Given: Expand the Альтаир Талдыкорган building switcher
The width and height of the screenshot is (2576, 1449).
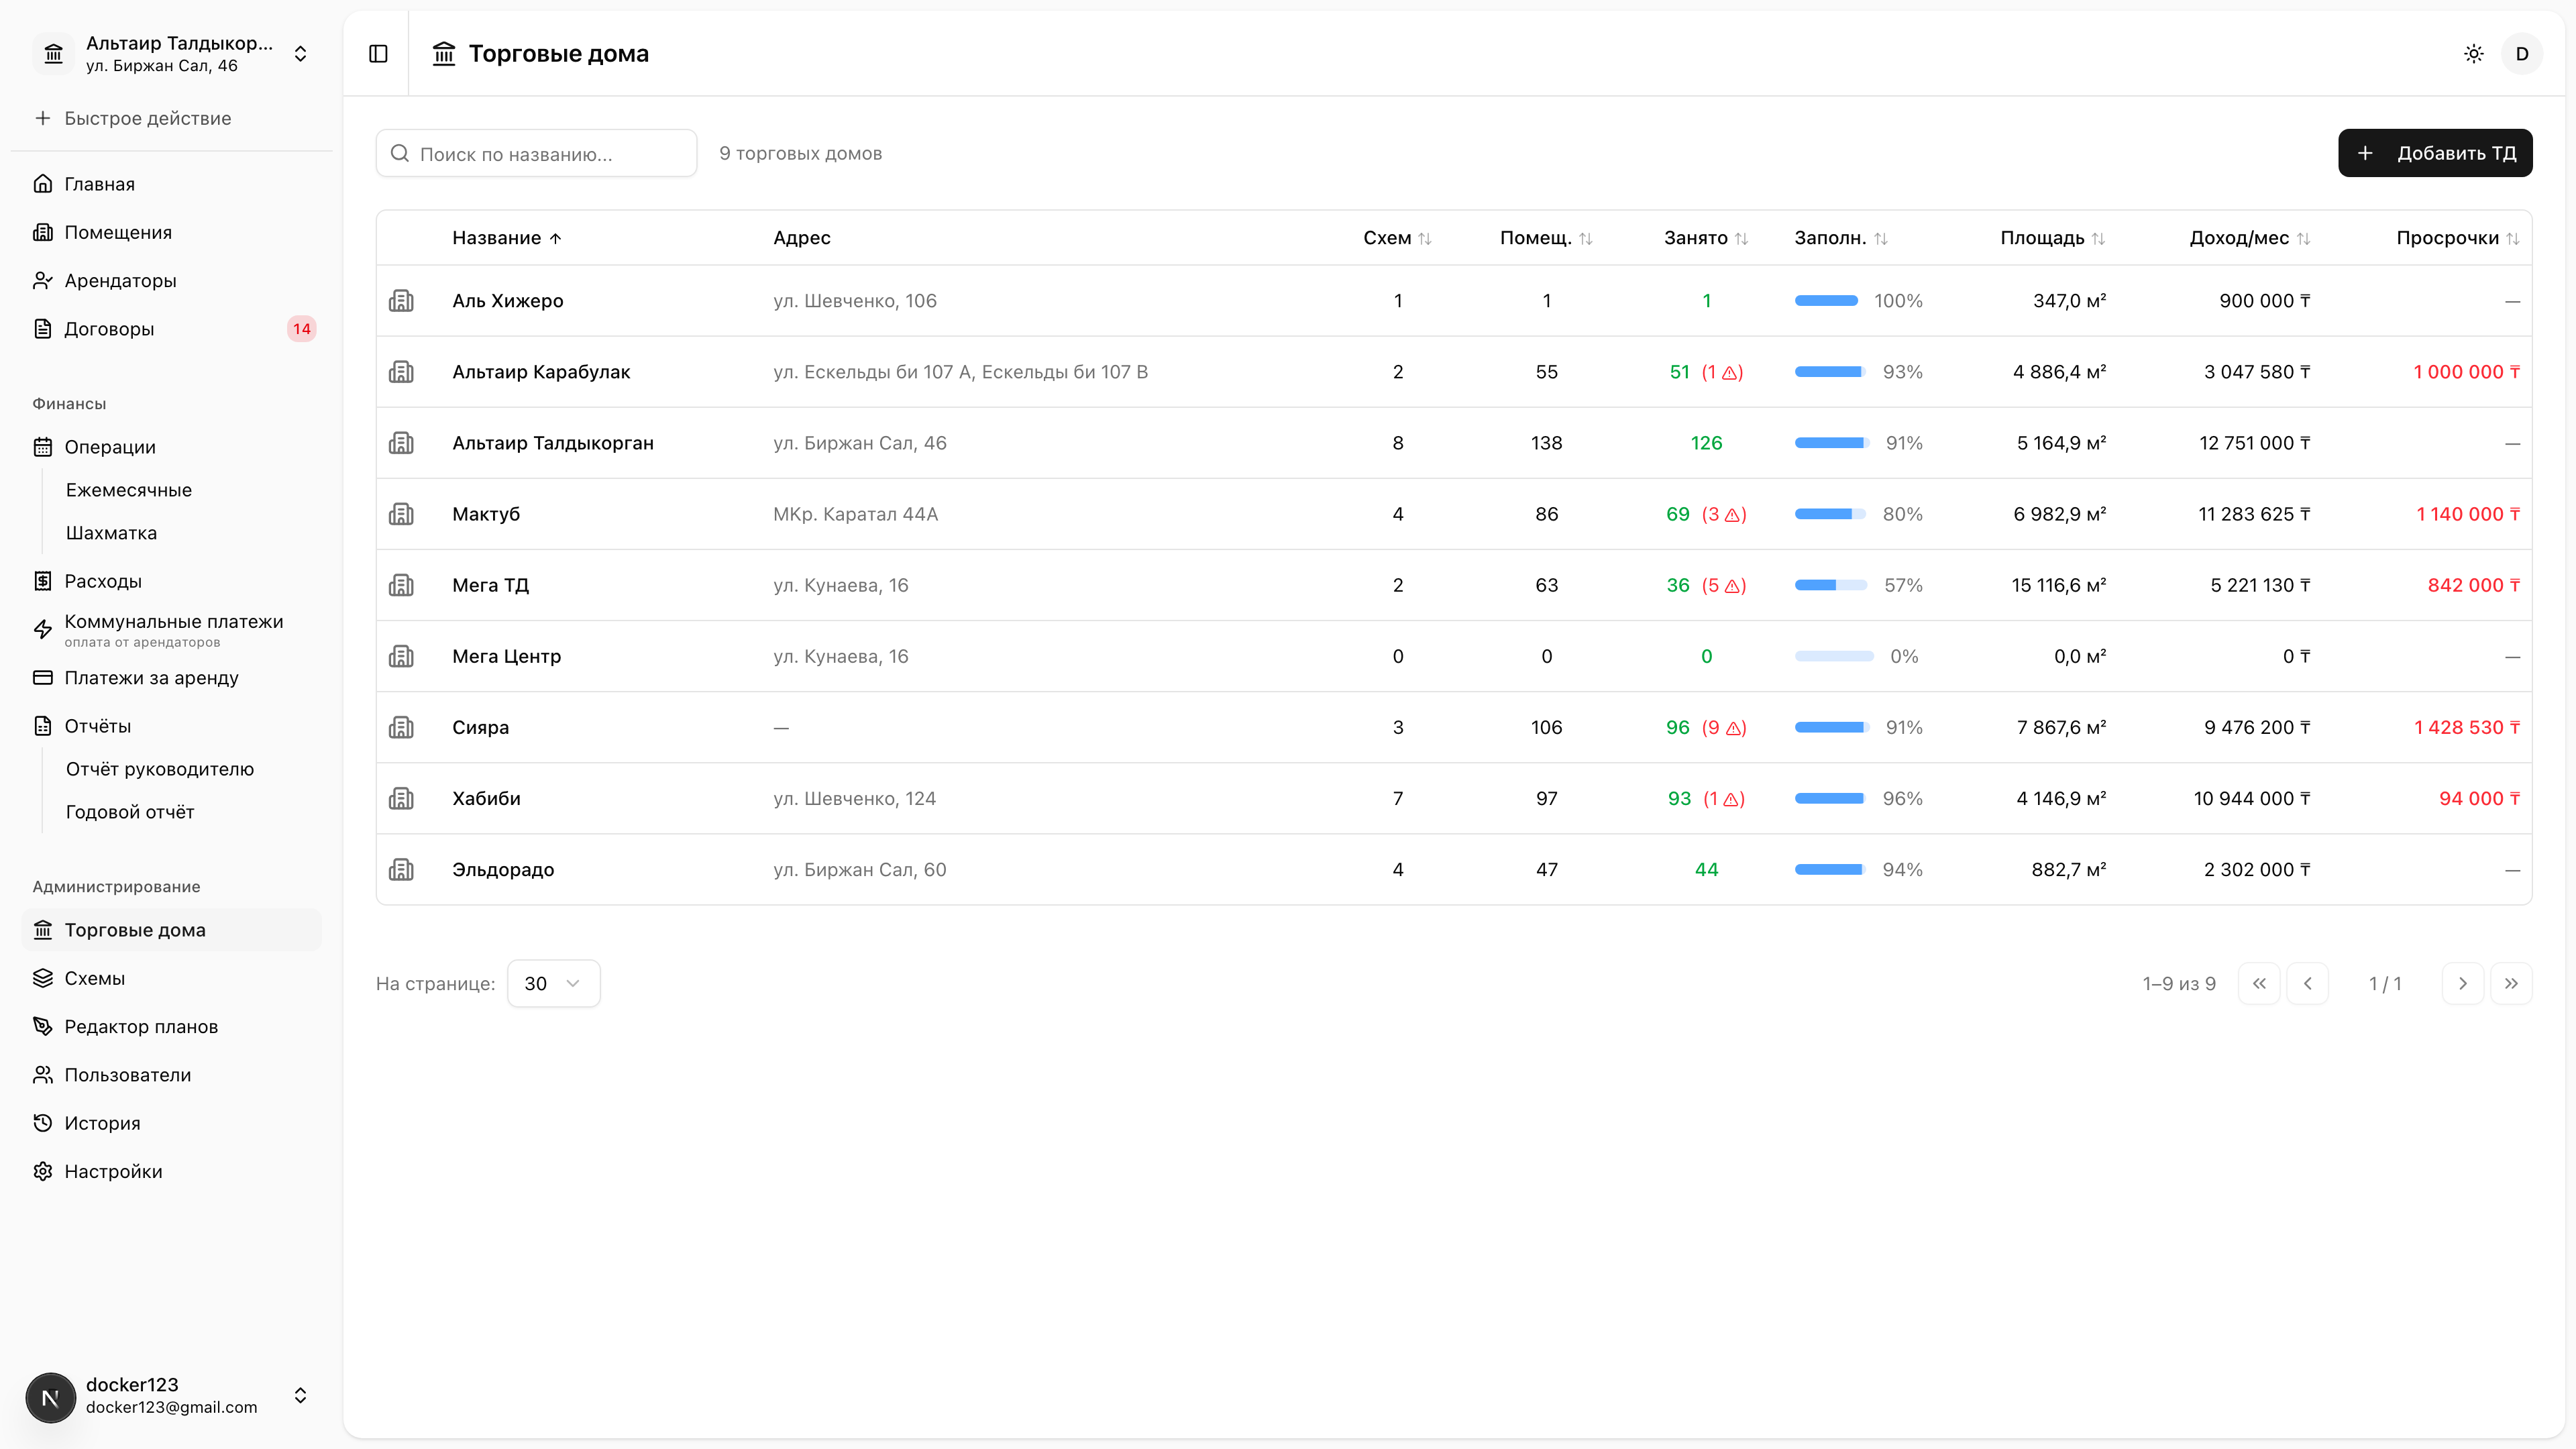Looking at the screenshot, I should pyautogui.click(x=171, y=54).
